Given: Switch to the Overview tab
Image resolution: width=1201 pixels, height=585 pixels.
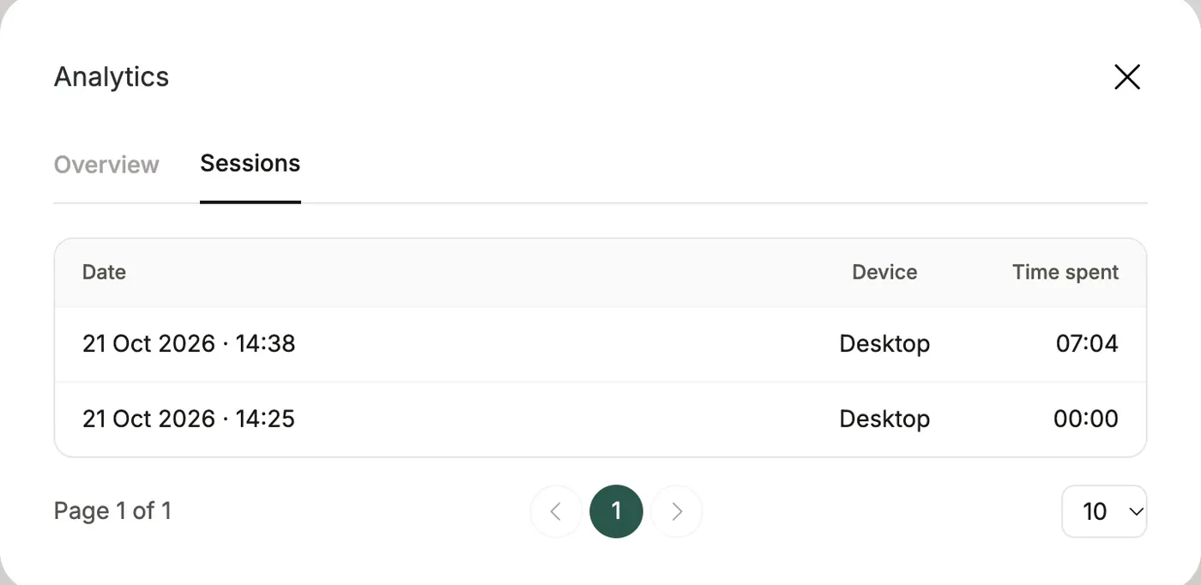Looking at the screenshot, I should (106, 164).
